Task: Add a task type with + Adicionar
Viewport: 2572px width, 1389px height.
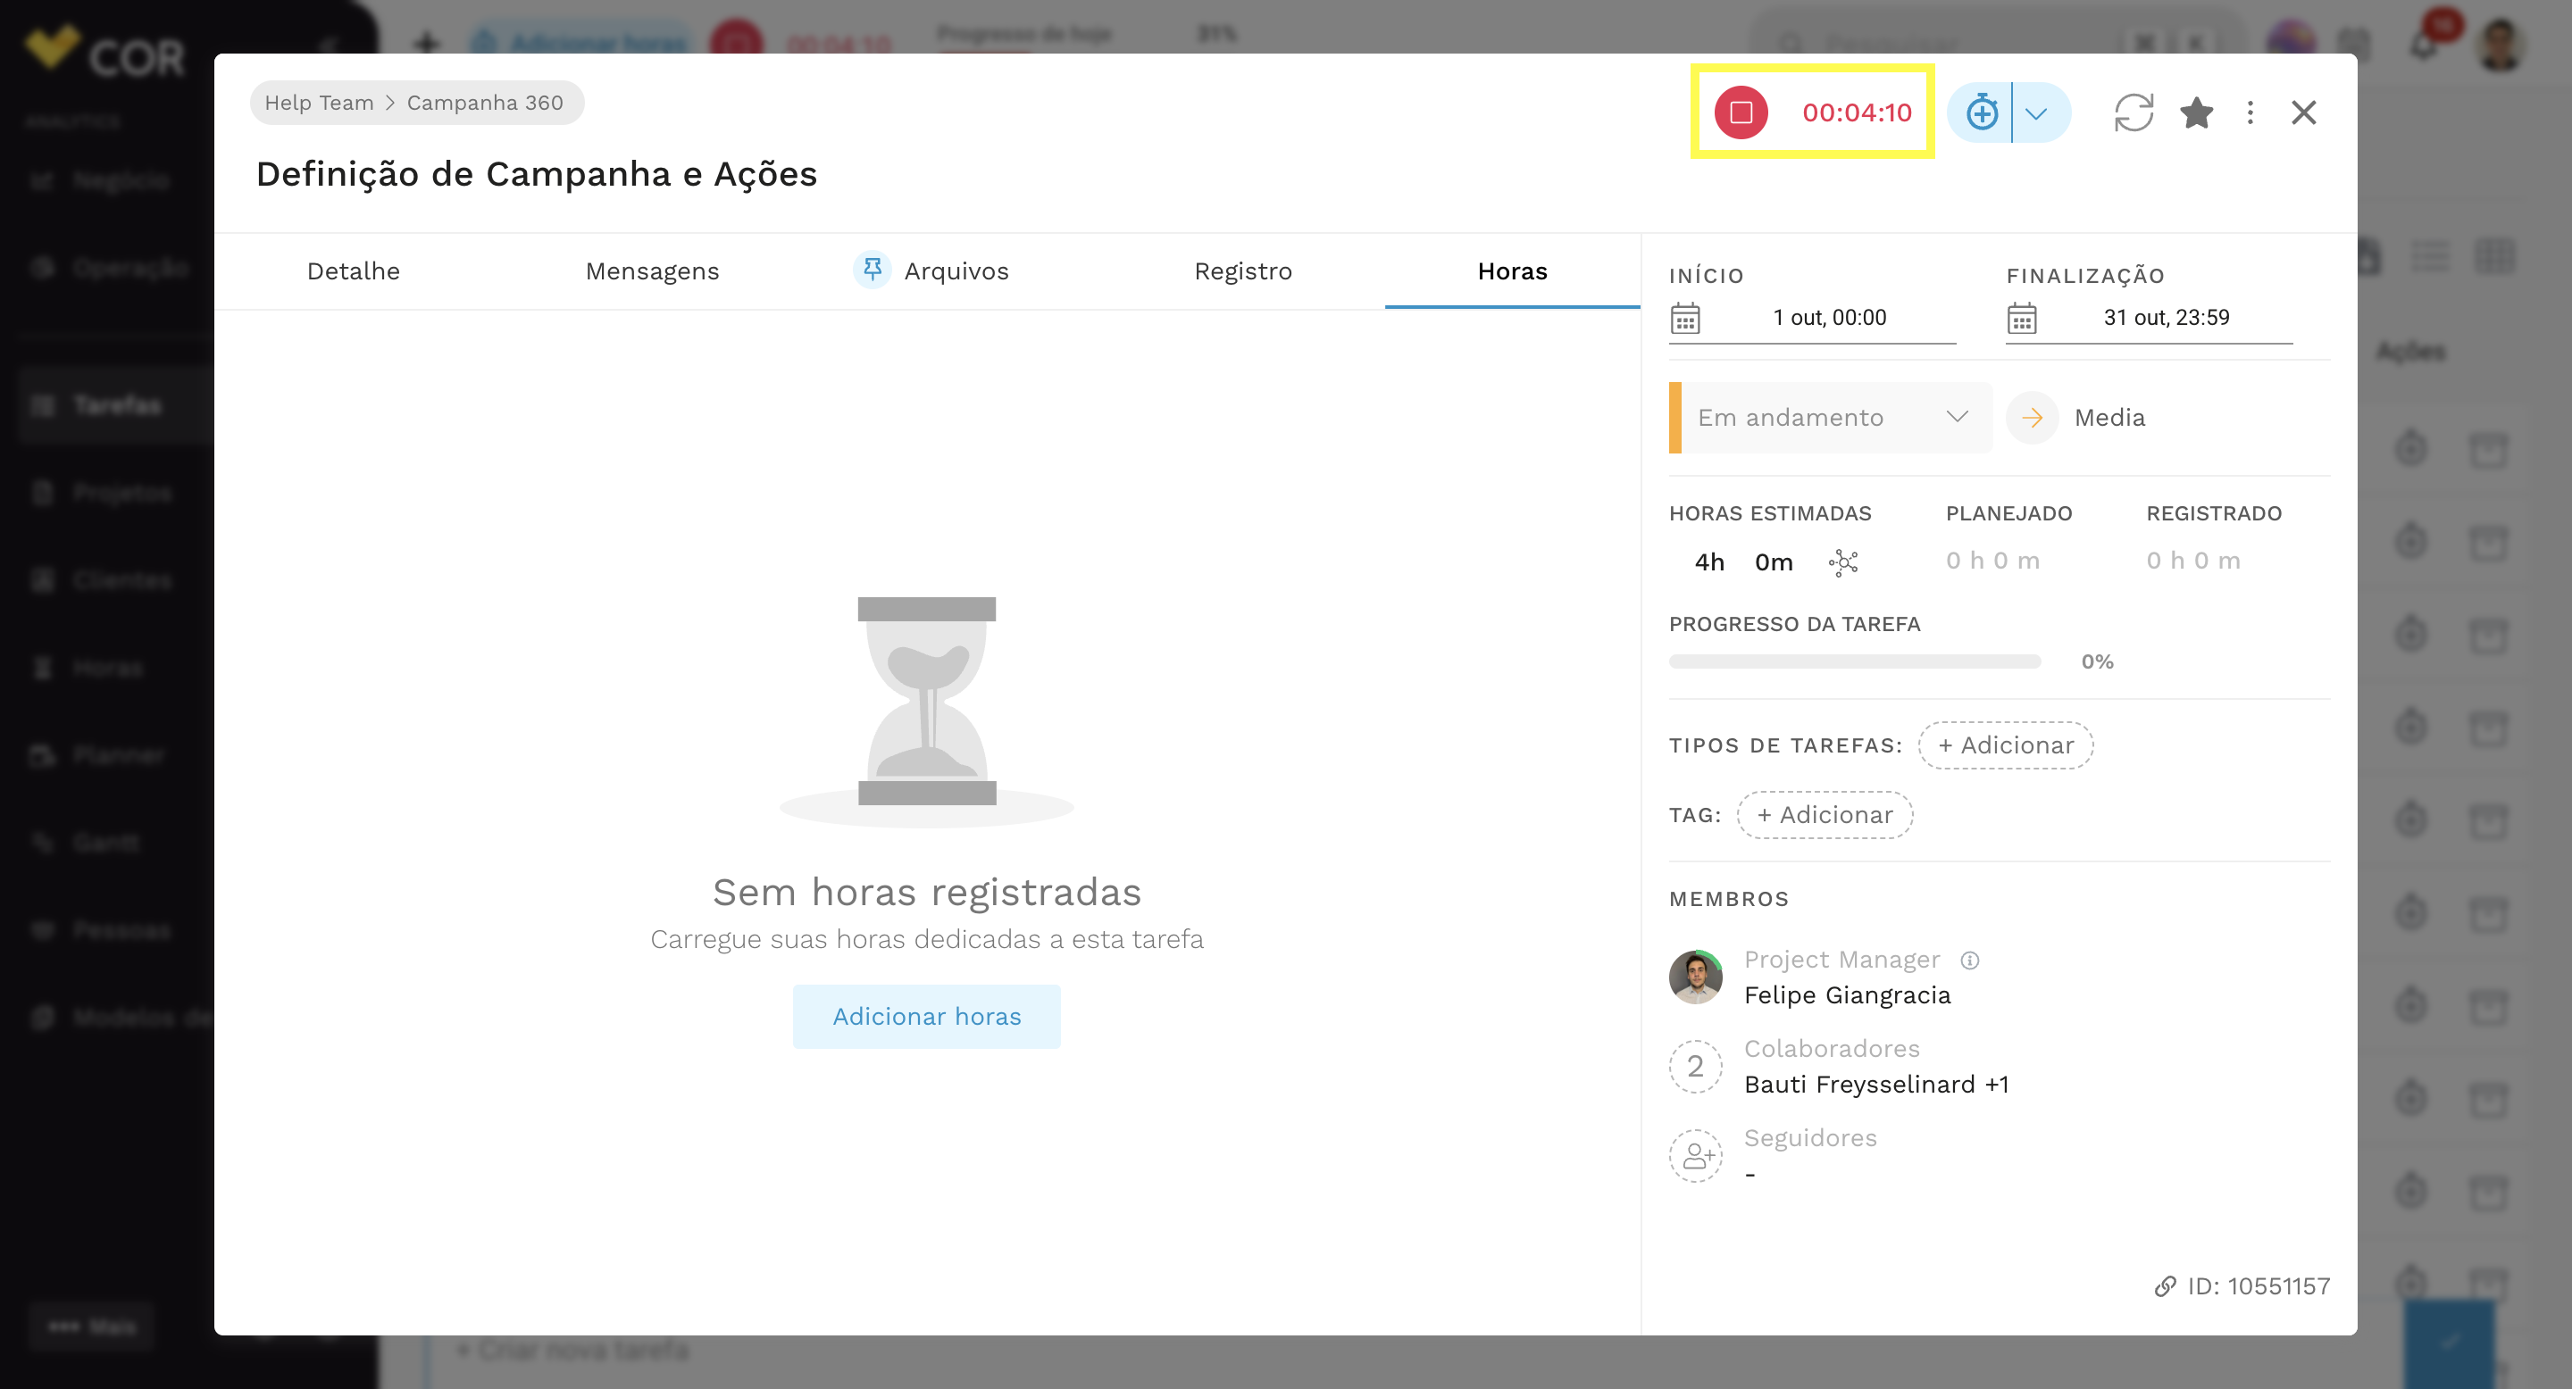Action: [2005, 745]
